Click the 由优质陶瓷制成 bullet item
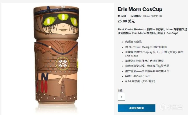This screenshot has height=115, width=188. [x=147, y=66]
